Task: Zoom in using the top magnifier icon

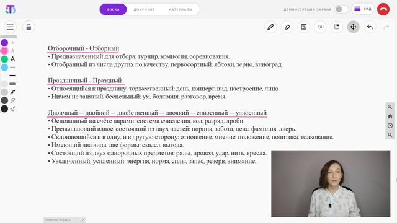Action: click(x=390, y=107)
